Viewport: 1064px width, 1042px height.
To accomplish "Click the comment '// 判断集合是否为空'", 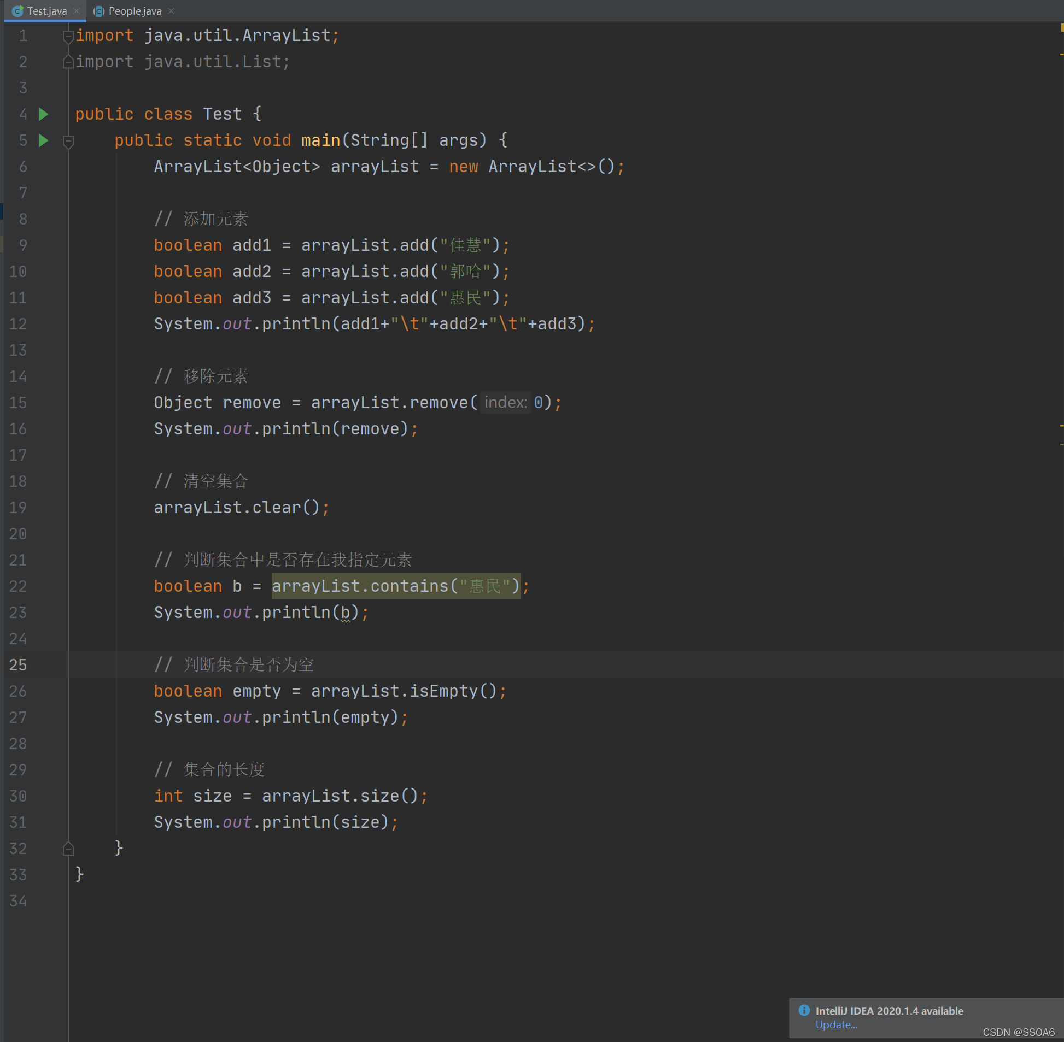I will (x=234, y=664).
